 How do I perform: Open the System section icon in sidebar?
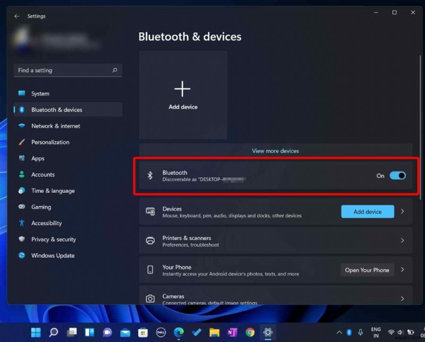tap(22, 93)
